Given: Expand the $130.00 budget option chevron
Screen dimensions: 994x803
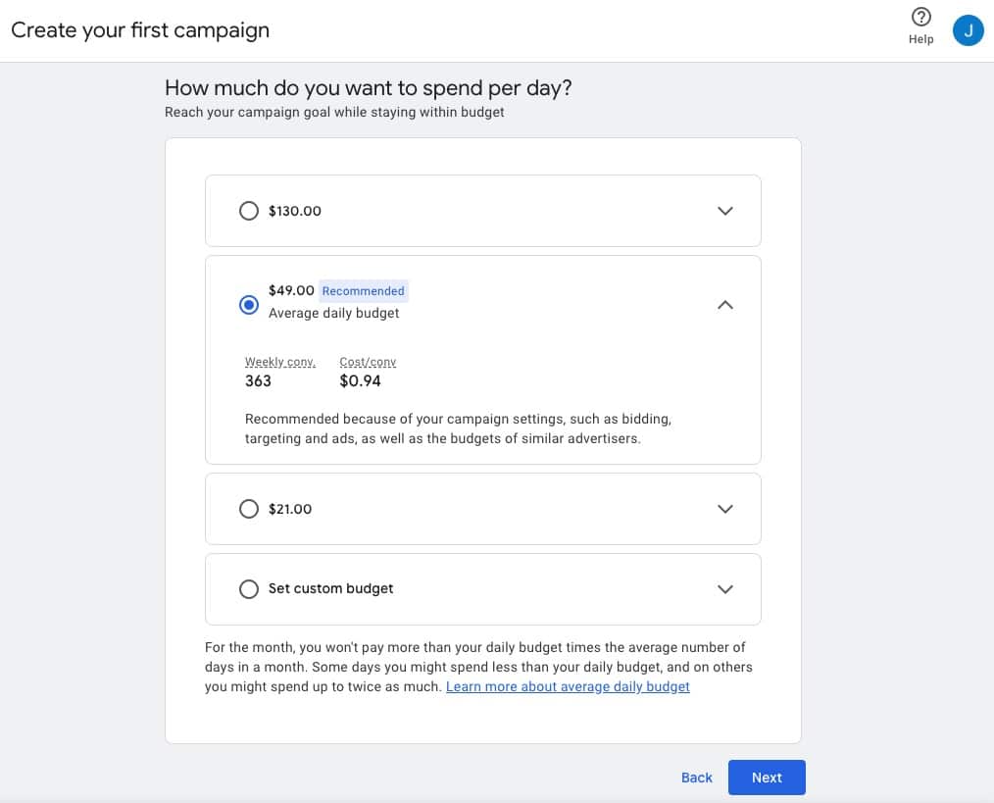Looking at the screenshot, I should click(x=725, y=211).
